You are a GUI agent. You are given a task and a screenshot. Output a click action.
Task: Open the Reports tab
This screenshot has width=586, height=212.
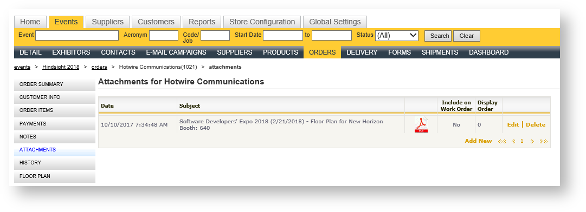202,22
